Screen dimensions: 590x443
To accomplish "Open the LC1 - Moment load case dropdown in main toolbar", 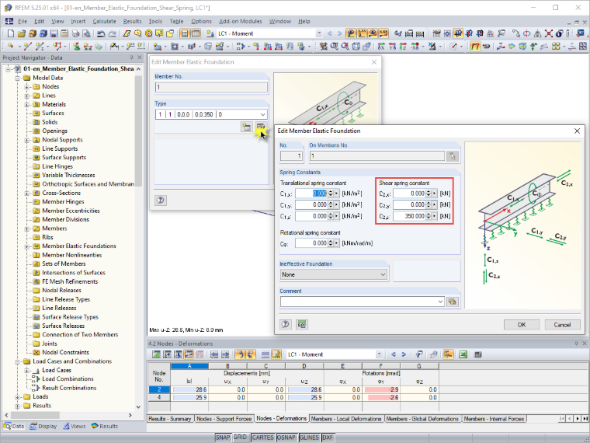I will (319, 33).
